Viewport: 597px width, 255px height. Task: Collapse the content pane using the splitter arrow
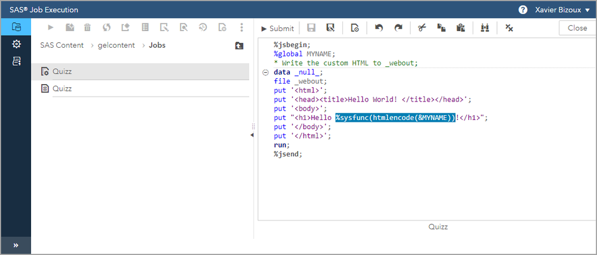pyautogui.click(x=252, y=135)
